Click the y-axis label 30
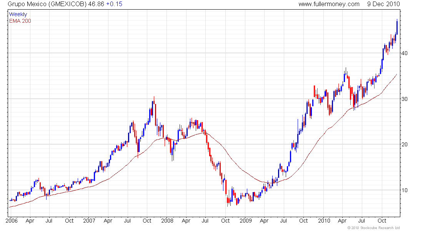Viewport: 423px width, 231px height. pos(405,99)
